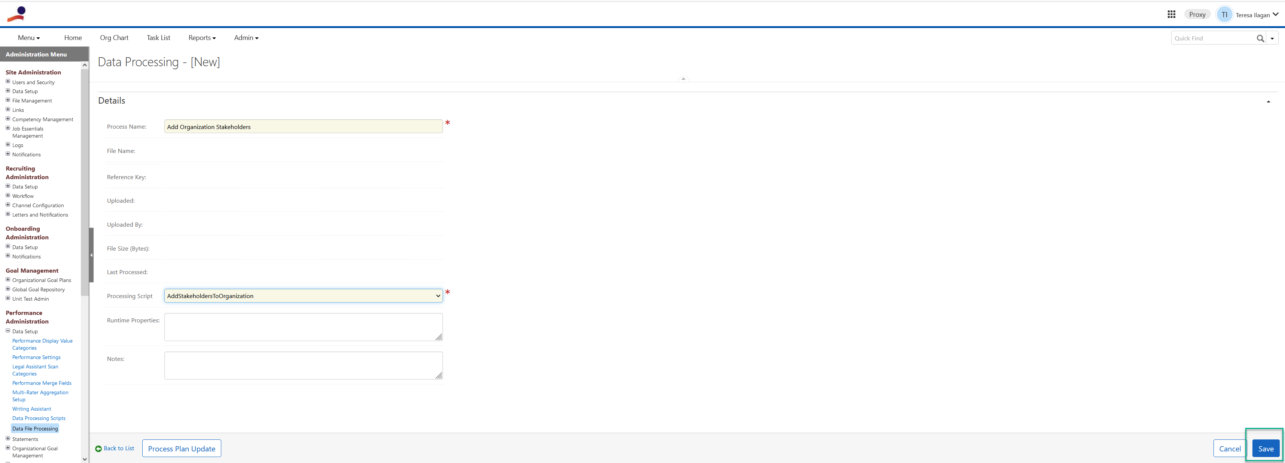Collapse the page header with small up arrow

(x=683, y=79)
